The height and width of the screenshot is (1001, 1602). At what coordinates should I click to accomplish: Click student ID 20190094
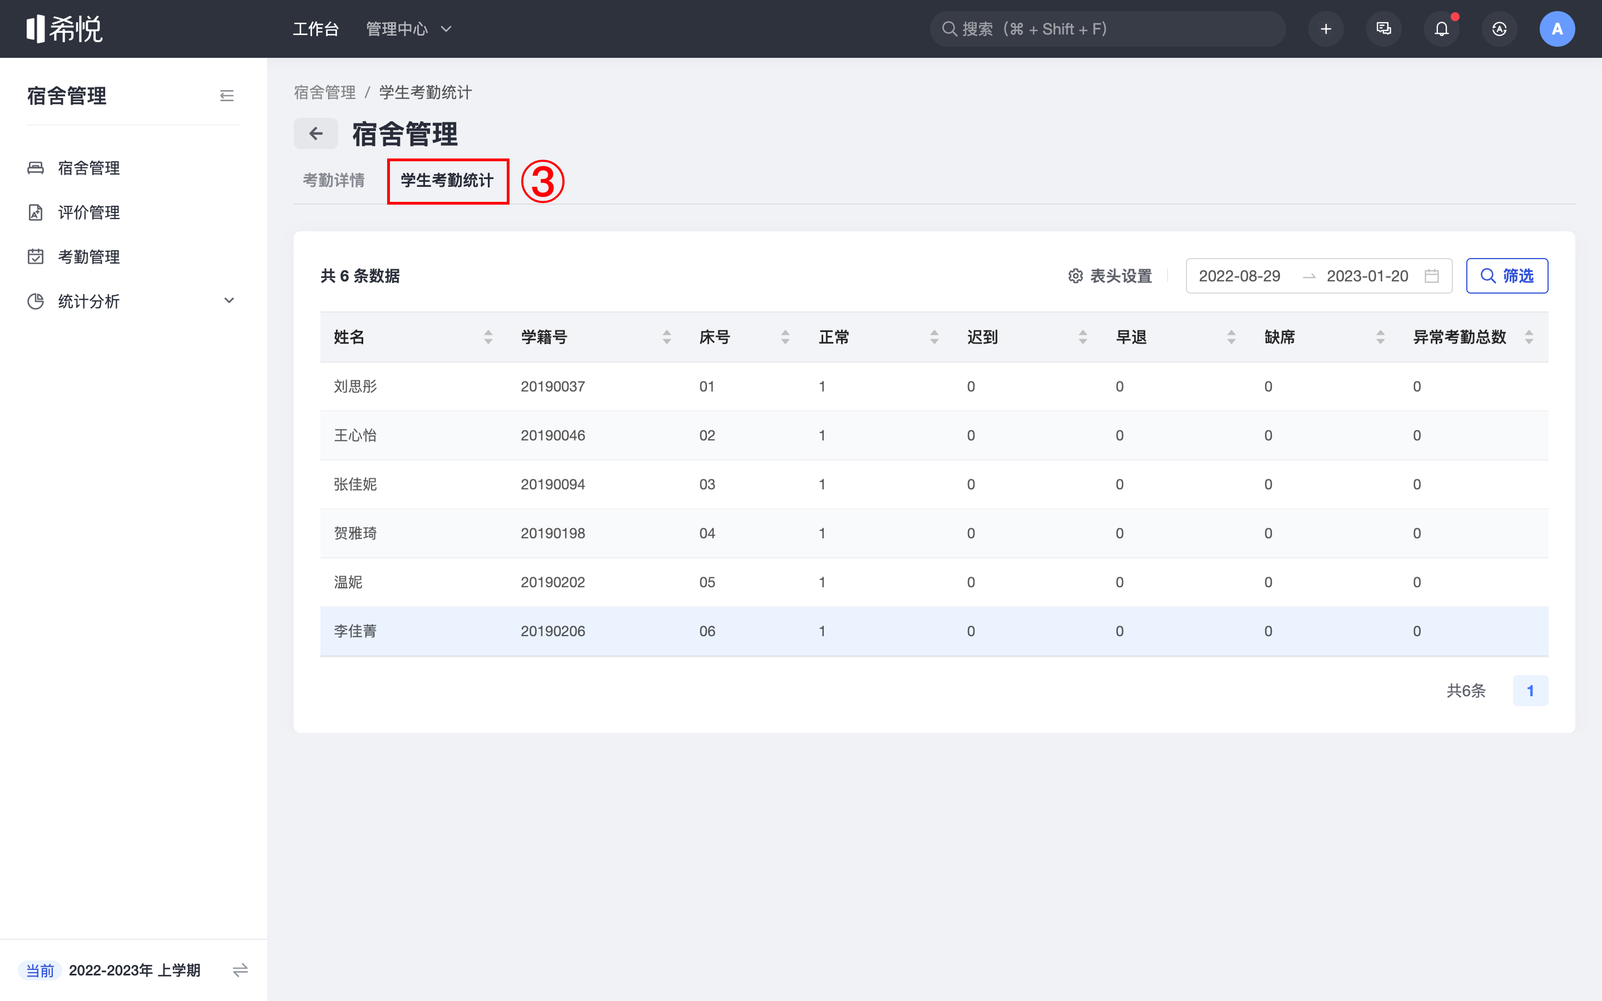point(553,484)
